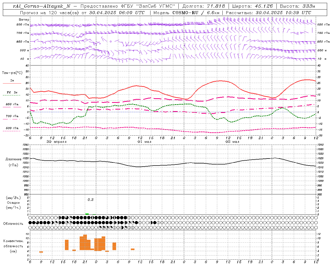Click the Td 2м dew point legend label
Screen dimensions: 331x264
point(12,92)
